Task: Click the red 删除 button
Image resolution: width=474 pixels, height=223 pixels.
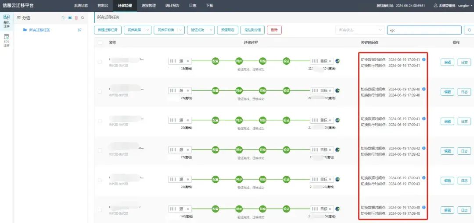Action: point(274,30)
